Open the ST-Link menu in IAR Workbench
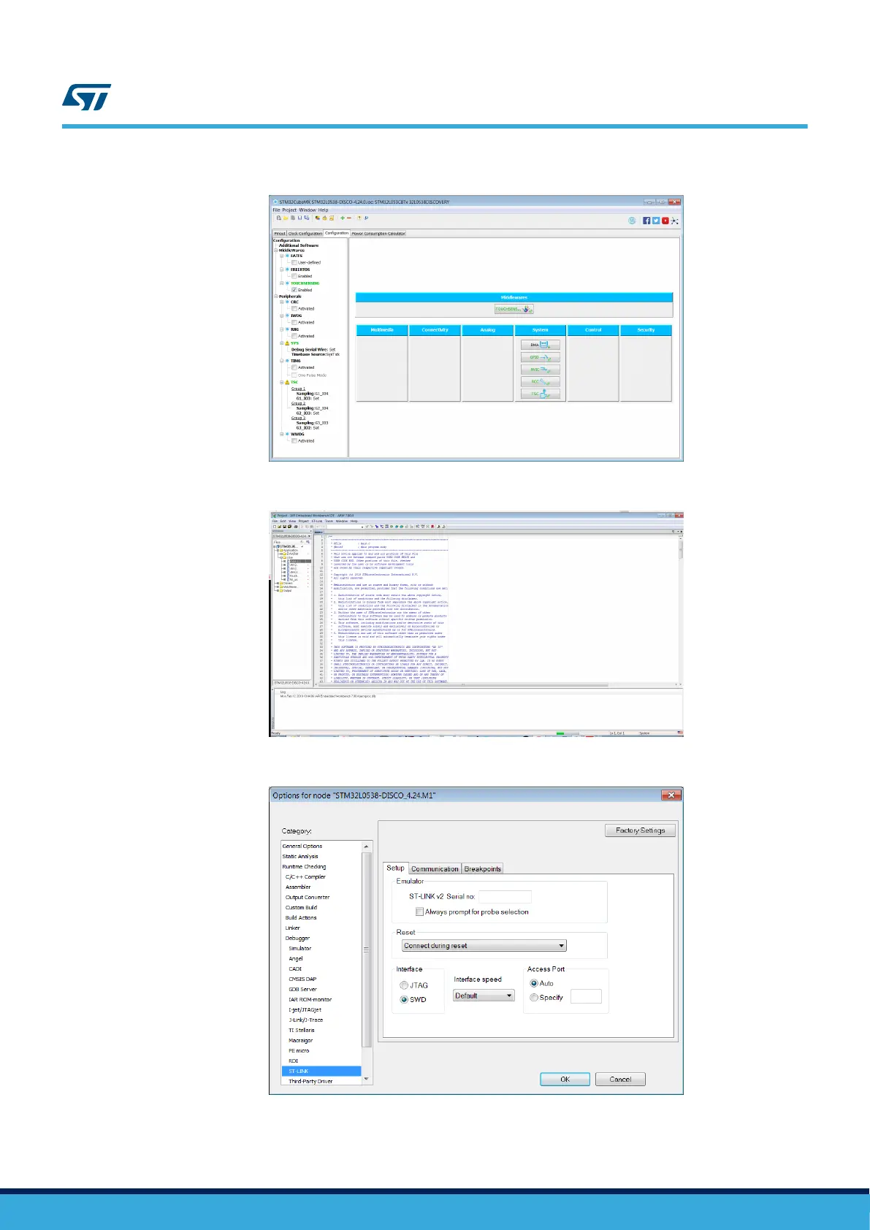 tap(317, 521)
